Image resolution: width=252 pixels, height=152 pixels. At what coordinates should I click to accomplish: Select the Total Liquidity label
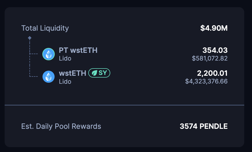coord(45,28)
